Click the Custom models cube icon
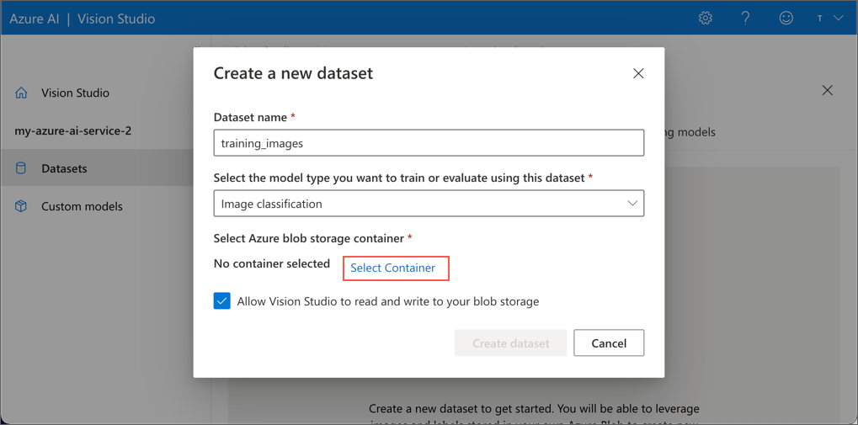The image size is (858, 425). pyautogui.click(x=21, y=206)
